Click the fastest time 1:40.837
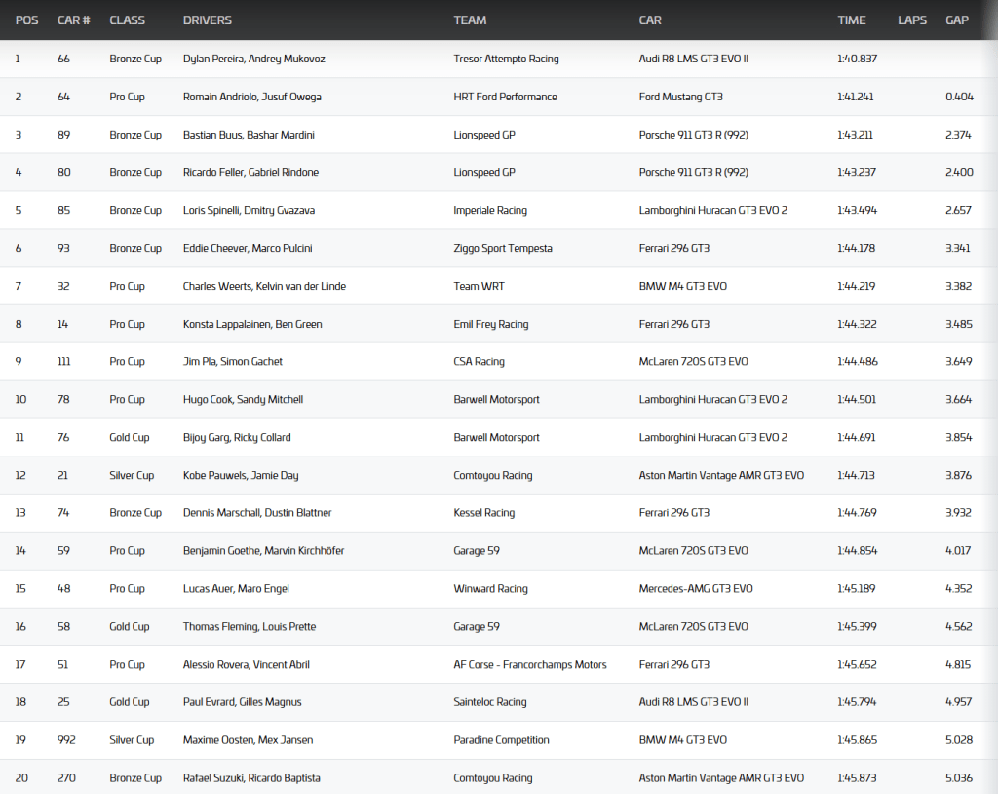 click(x=858, y=59)
